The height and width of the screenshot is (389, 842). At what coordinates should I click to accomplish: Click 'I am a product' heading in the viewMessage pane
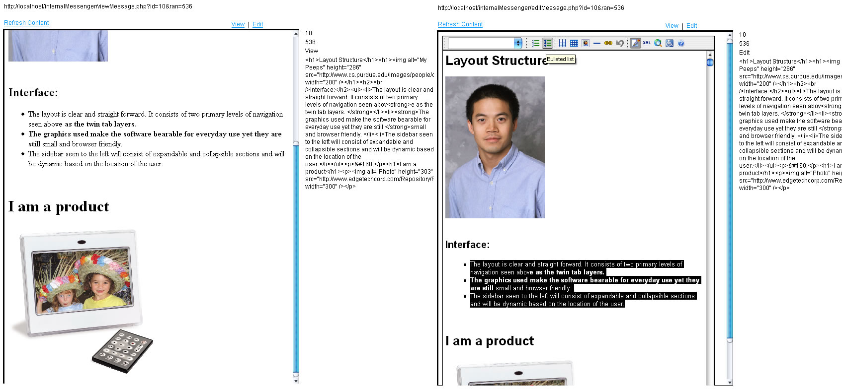pos(59,206)
